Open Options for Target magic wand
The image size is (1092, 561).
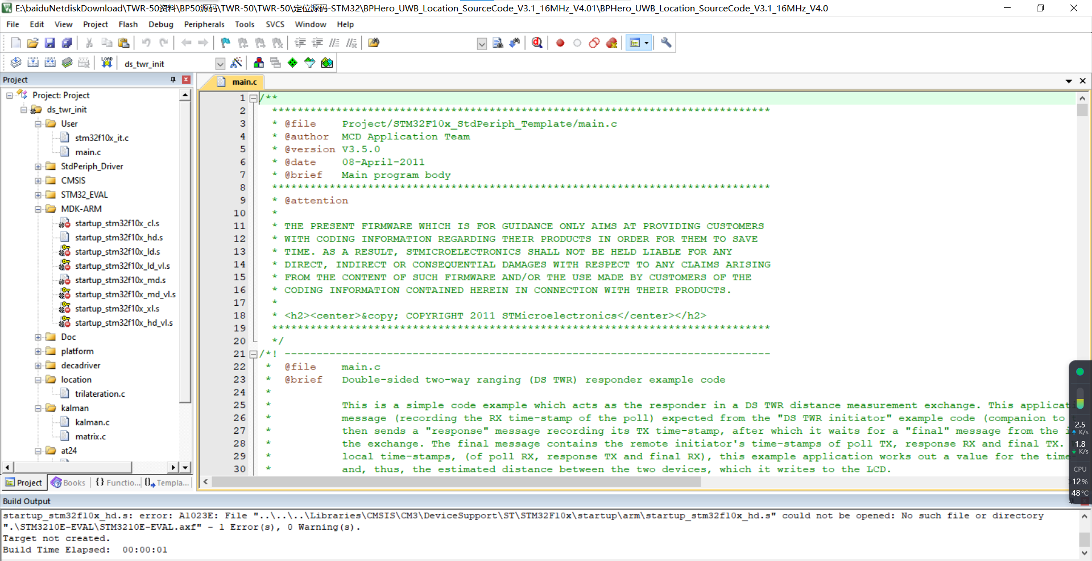click(x=236, y=63)
